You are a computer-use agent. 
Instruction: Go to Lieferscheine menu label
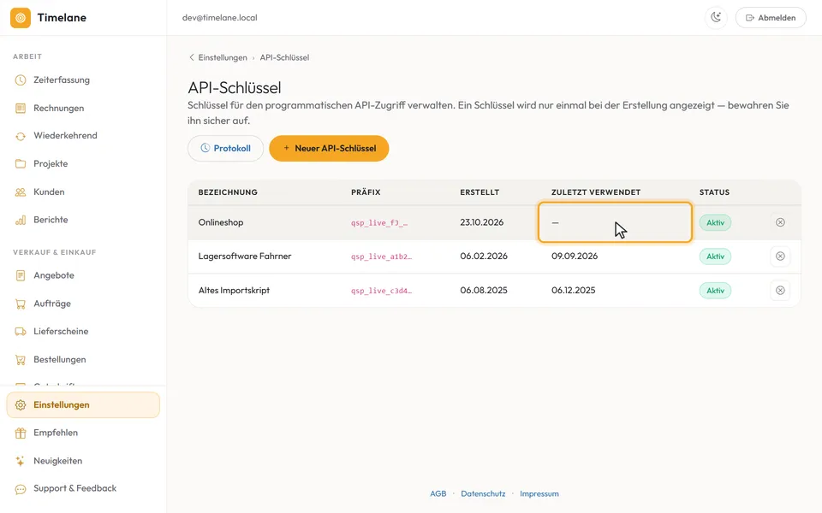[x=61, y=332]
